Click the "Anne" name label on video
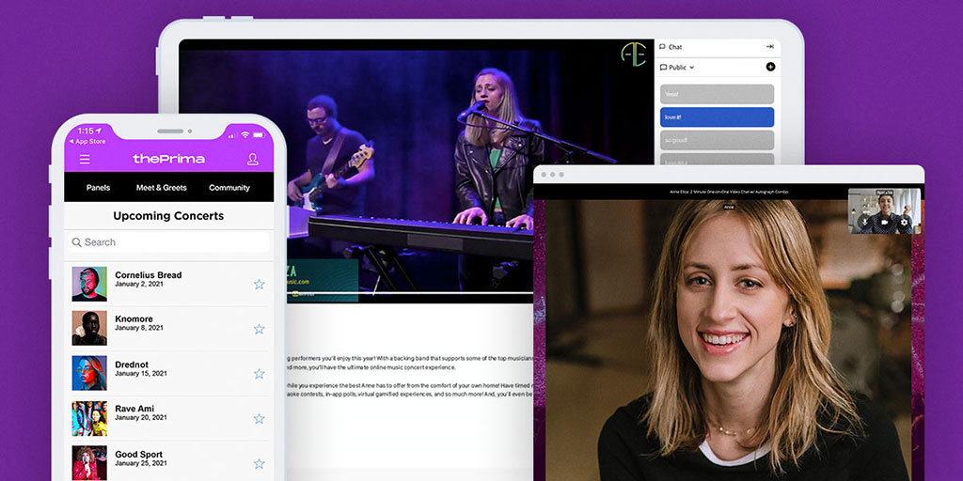The width and height of the screenshot is (963, 481). (x=729, y=208)
